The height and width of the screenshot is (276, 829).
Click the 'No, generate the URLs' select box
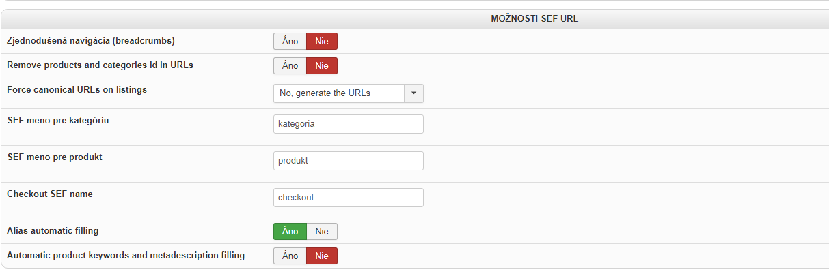coord(339,93)
